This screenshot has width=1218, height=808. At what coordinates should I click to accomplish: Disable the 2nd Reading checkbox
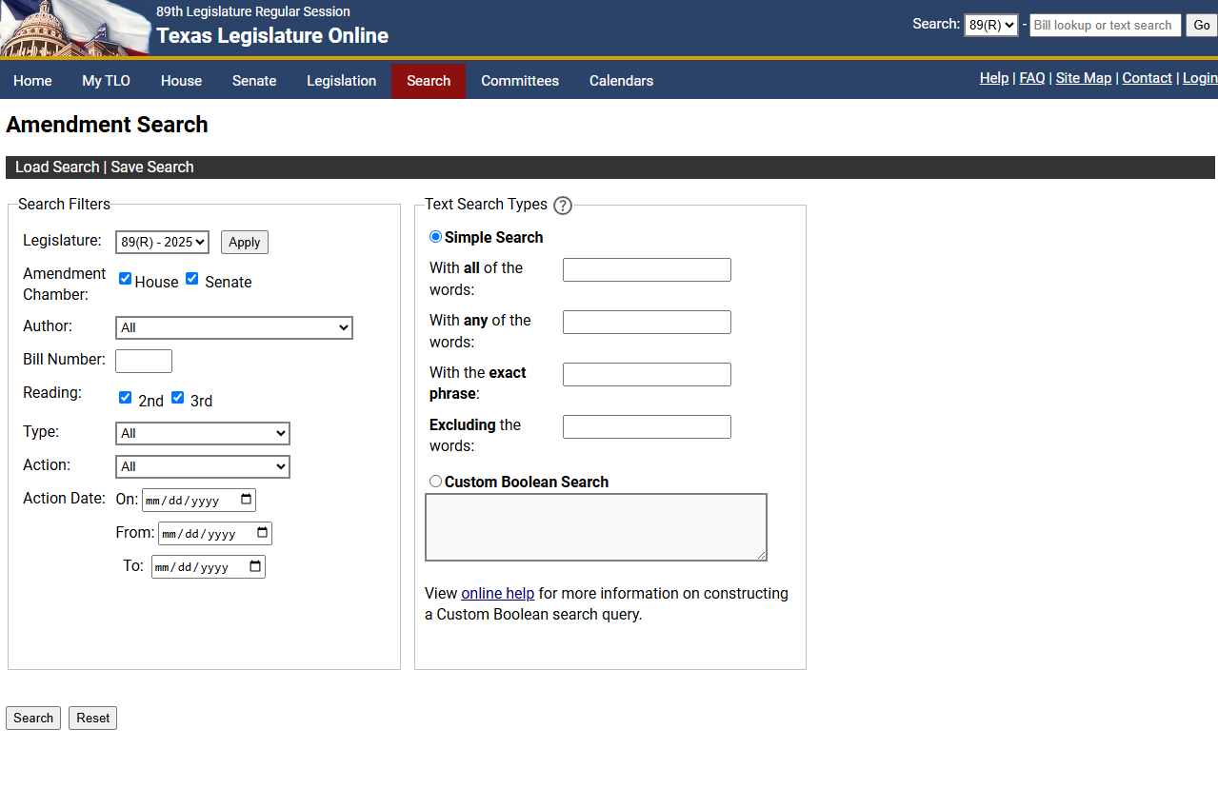click(125, 397)
